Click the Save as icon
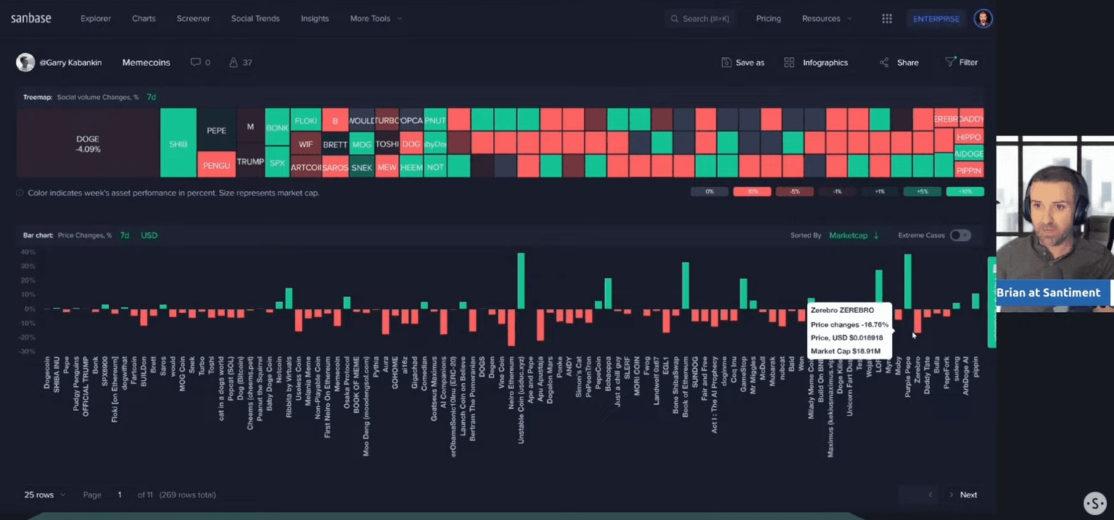Viewport: 1114px width, 520px height. coord(726,62)
